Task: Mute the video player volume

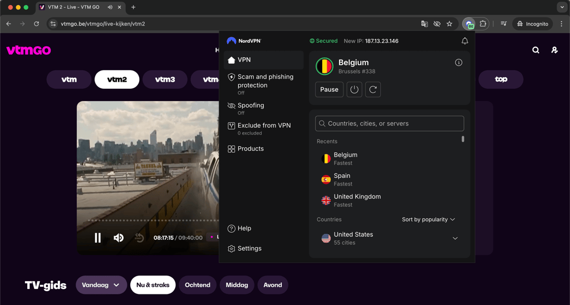Action: [119, 238]
